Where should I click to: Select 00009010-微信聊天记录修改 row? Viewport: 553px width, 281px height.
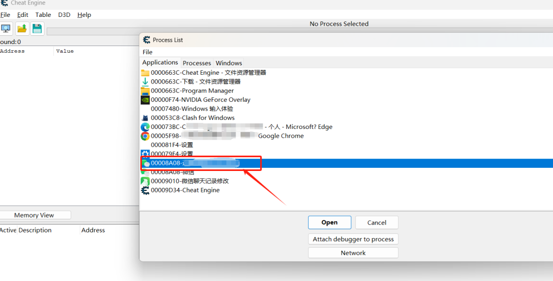point(346,181)
